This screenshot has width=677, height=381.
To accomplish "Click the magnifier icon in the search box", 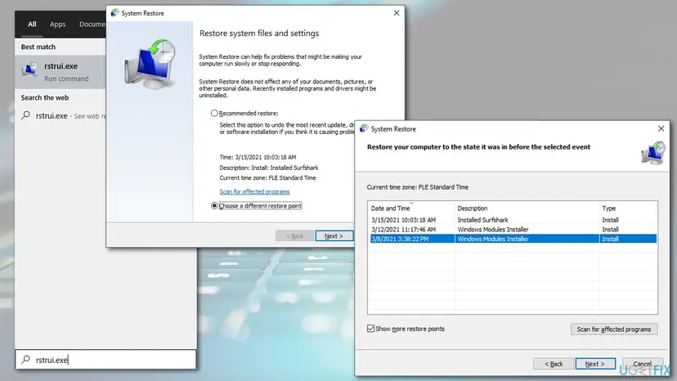I will tap(26, 360).
